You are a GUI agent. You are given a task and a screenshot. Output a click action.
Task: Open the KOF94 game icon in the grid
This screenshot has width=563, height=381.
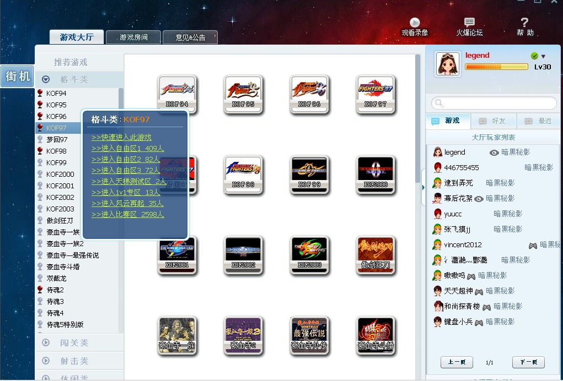177,94
